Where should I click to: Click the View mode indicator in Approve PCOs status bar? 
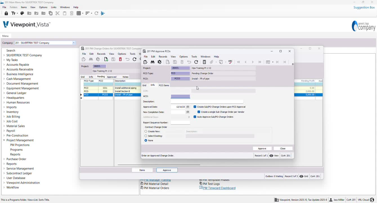coord(274,156)
